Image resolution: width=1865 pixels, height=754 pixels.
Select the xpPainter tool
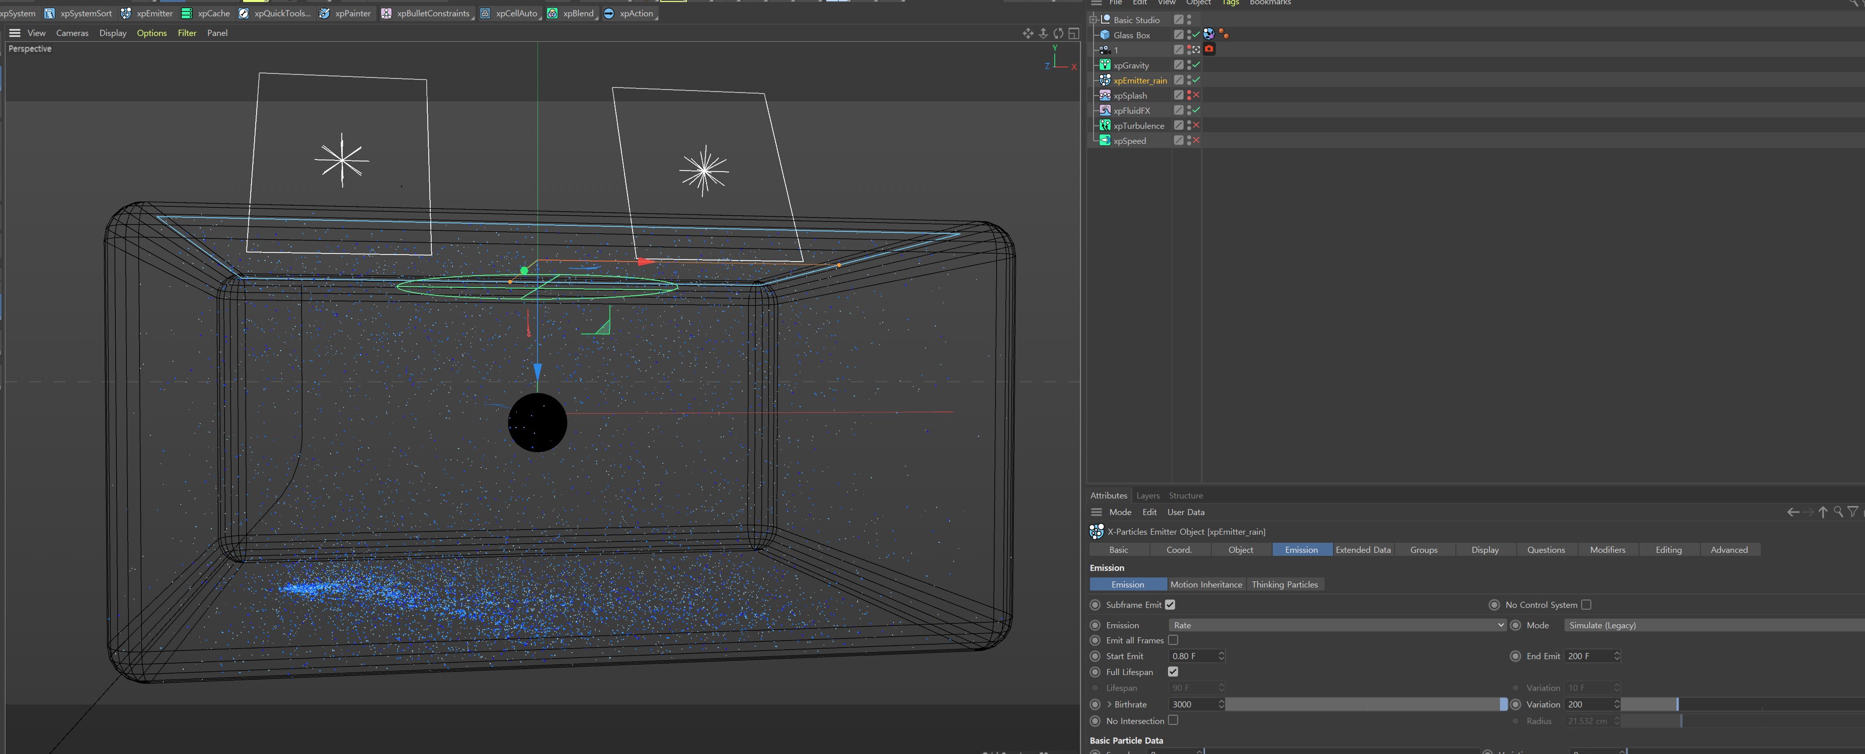click(x=345, y=13)
